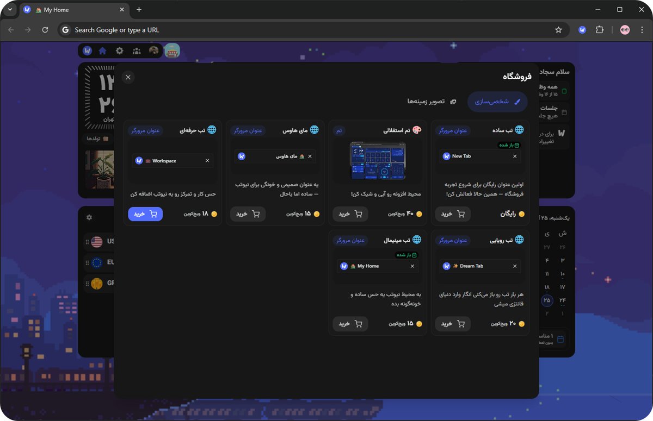Click the palette icon on the تم استقلالی card
Image resolution: width=653 pixels, height=421 pixels.
pyautogui.click(x=416, y=130)
